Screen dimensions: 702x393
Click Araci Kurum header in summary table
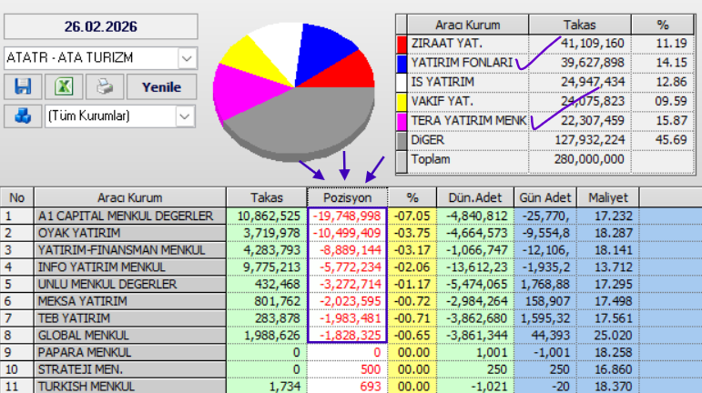(468, 25)
